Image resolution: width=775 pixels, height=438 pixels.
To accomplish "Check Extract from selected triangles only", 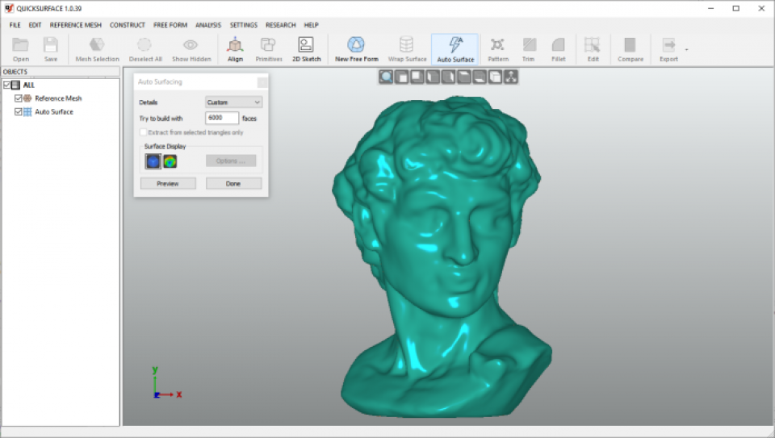I will point(144,132).
